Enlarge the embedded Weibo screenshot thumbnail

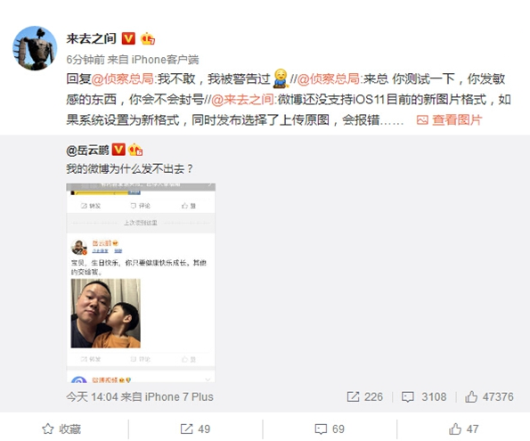(x=141, y=282)
